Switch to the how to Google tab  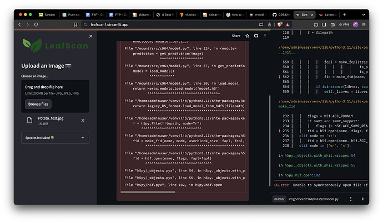click(235, 15)
